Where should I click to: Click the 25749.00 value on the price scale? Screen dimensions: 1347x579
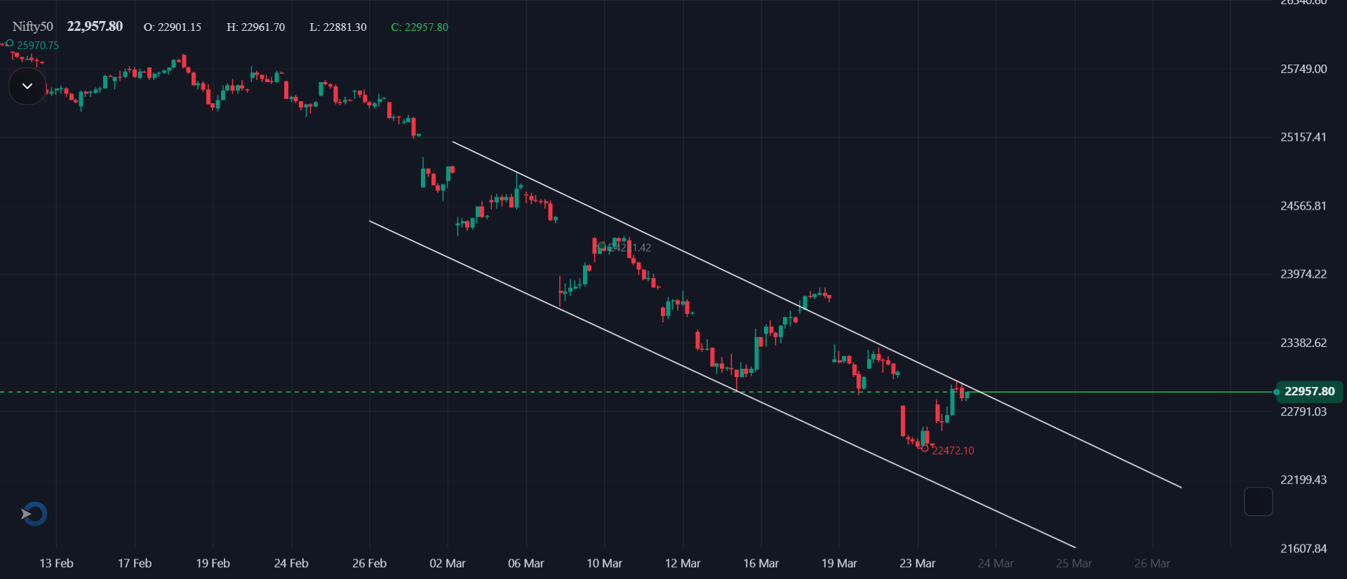click(x=1304, y=69)
